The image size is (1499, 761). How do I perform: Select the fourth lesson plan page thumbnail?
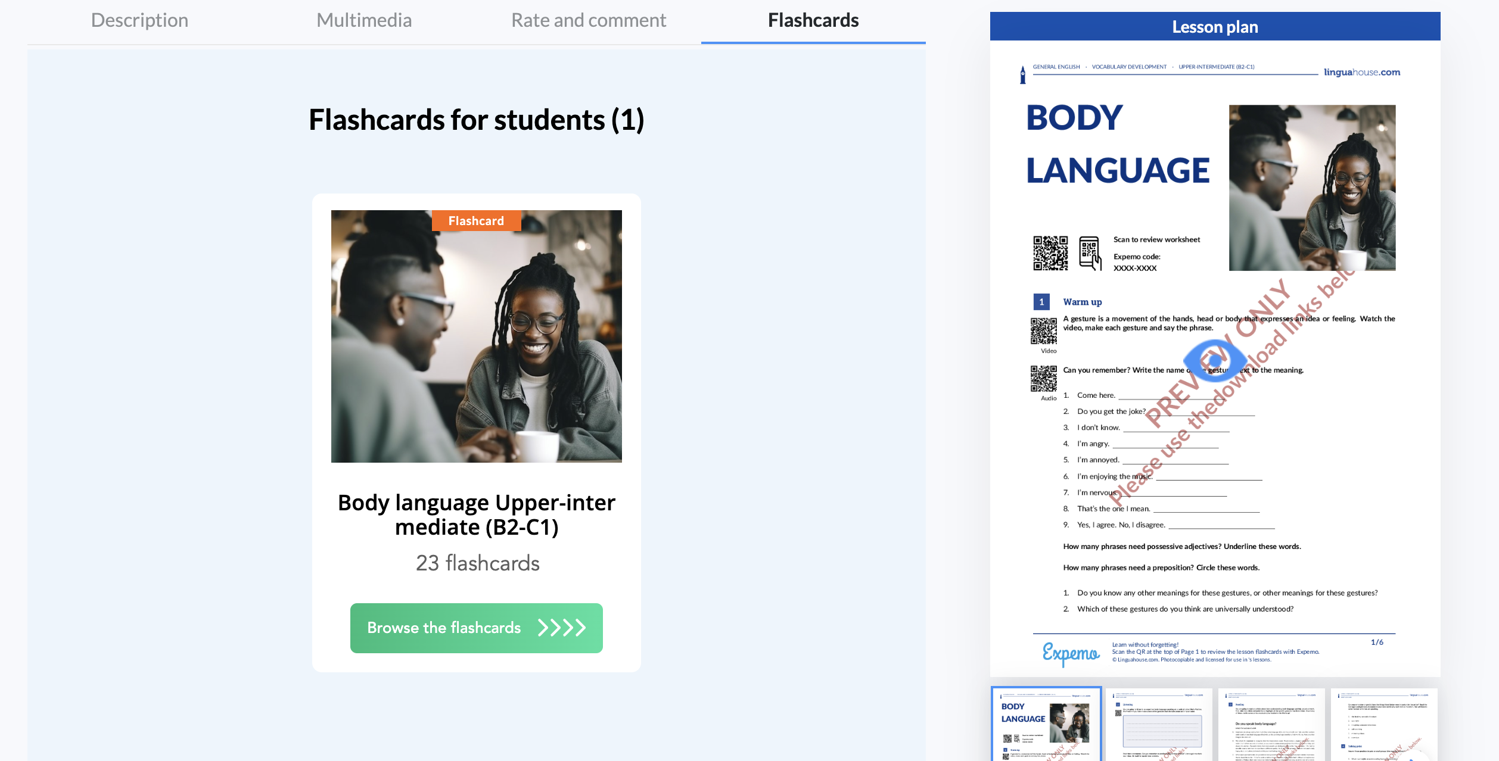tap(1383, 725)
